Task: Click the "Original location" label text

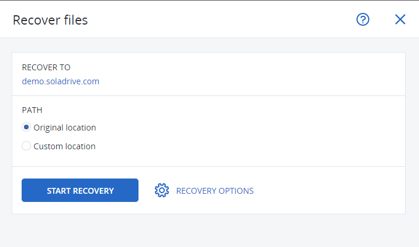Action: [x=65, y=128]
